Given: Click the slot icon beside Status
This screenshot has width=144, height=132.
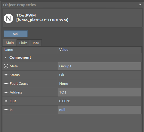Looking at the screenshot, I should click(6, 75).
